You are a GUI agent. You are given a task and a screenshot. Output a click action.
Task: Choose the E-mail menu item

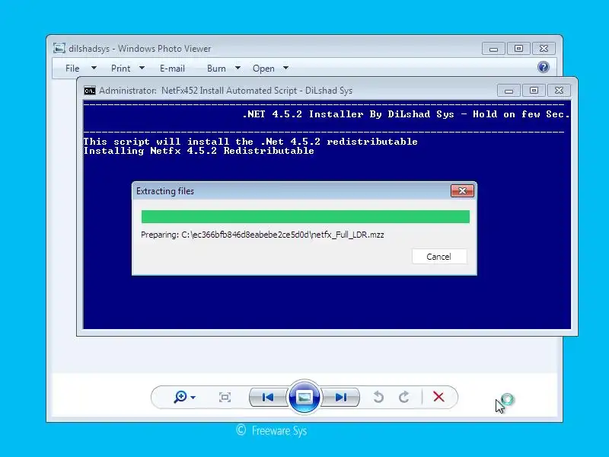click(172, 69)
